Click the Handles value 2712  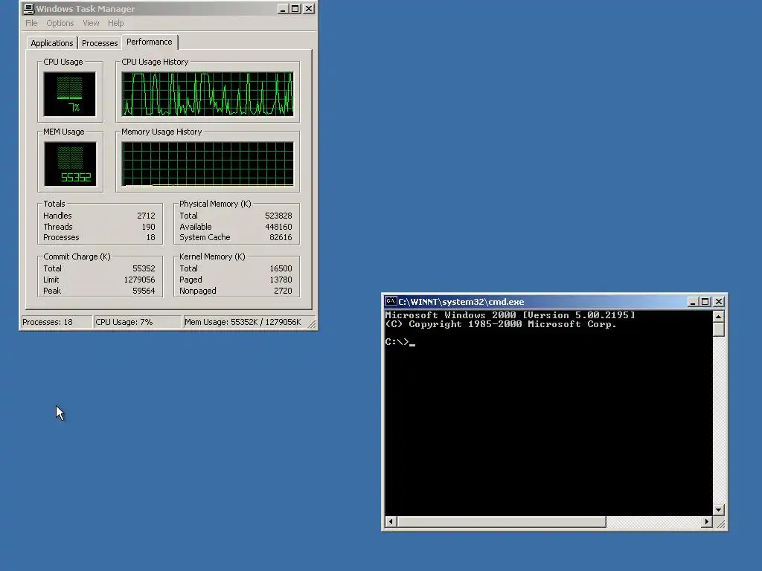tap(146, 216)
